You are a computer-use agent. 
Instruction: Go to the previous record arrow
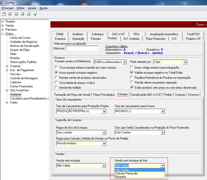click(x=16, y=14)
